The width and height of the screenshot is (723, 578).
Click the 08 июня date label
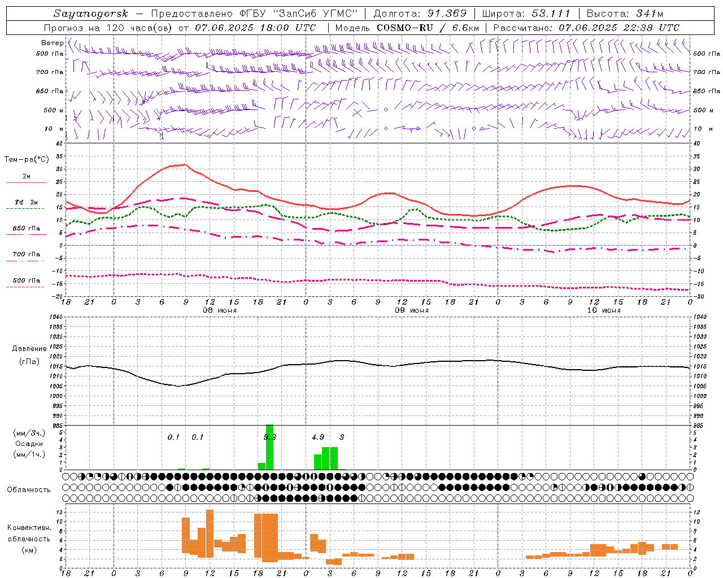click(220, 310)
